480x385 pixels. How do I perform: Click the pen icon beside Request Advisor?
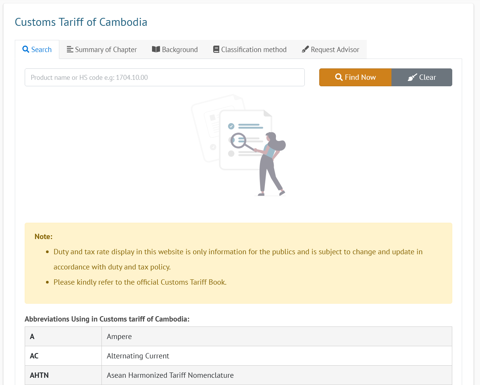point(305,49)
